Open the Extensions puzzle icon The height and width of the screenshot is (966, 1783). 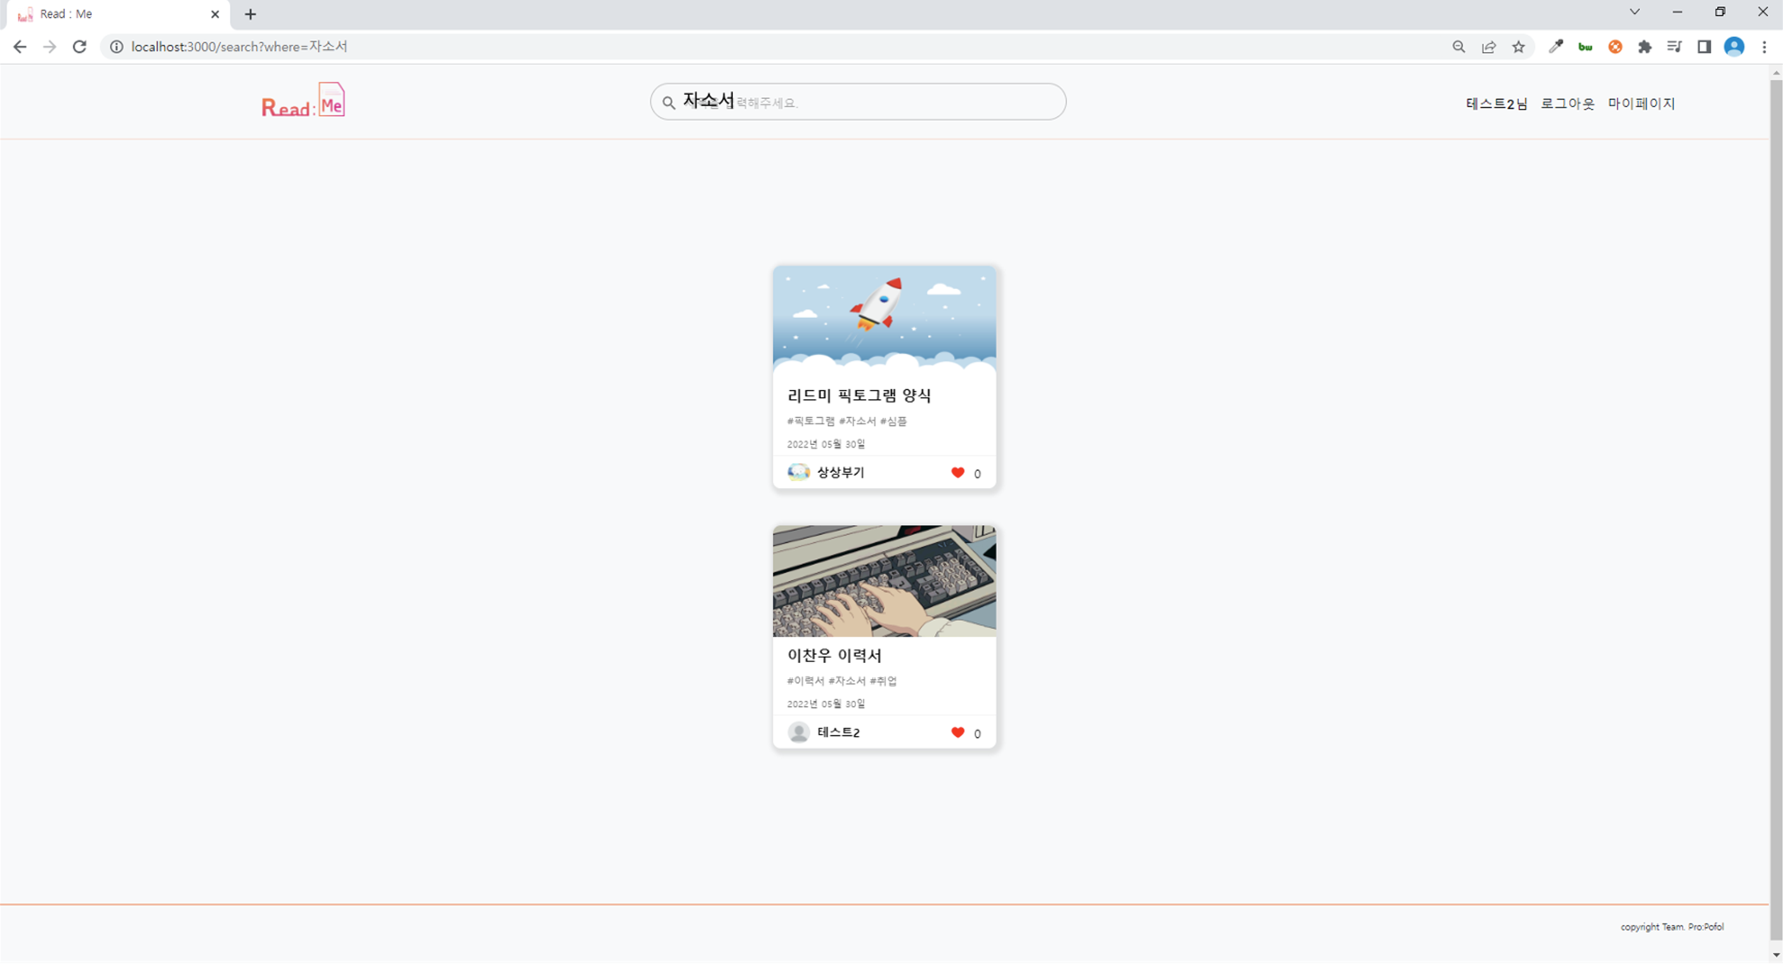point(1645,47)
